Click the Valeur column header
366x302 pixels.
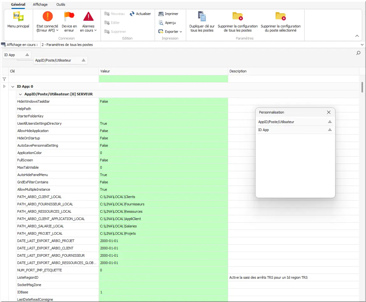[x=163, y=71]
